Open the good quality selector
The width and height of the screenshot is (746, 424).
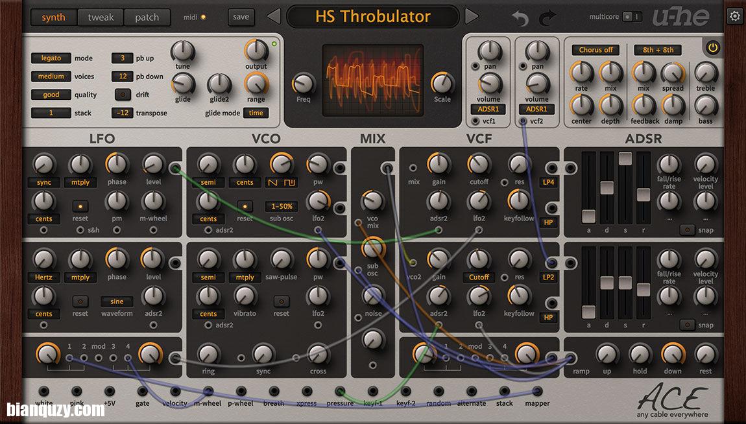51,95
